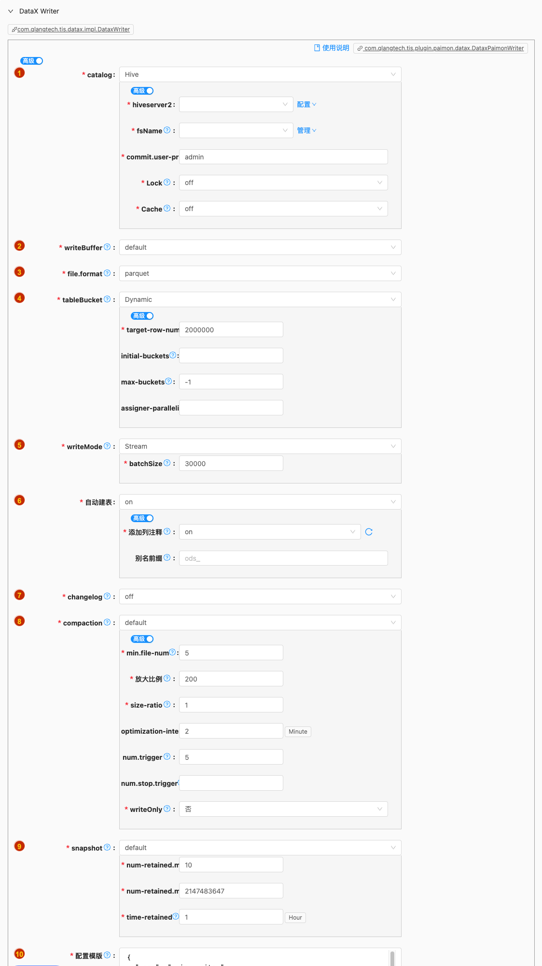Collapse the DataX Writer section
Image resolution: width=542 pixels, height=966 pixels.
point(11,11)
